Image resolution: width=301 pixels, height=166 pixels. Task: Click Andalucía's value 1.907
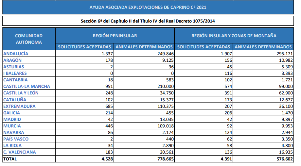pyautogui.click(x=226, y=54)
